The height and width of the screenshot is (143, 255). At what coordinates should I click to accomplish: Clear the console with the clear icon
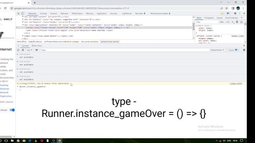(23, 50)
